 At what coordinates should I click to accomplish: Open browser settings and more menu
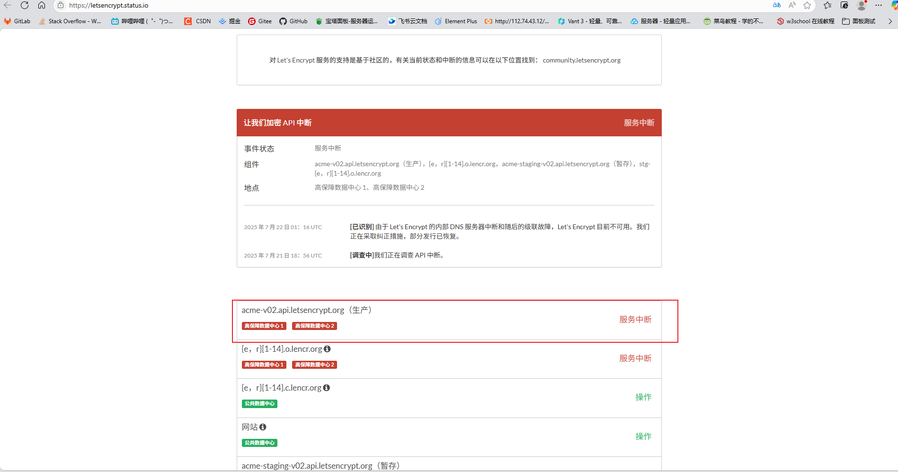(879, 5)
